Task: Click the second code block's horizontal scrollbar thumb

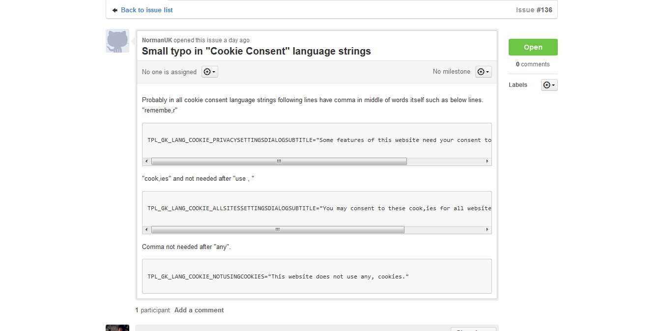Action: click(x=278, y=229)
